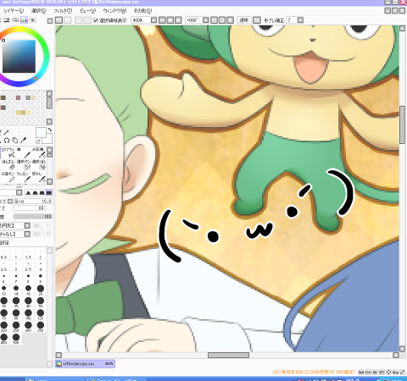
Task: Click the density slider showing 100
Action: point(33,217)
